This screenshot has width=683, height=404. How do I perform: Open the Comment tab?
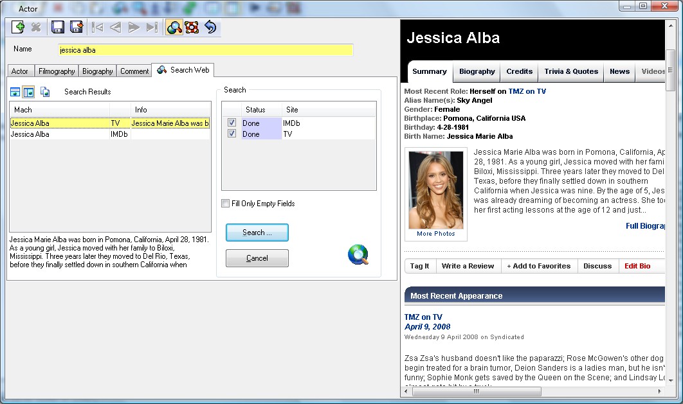tap(134, 71)
